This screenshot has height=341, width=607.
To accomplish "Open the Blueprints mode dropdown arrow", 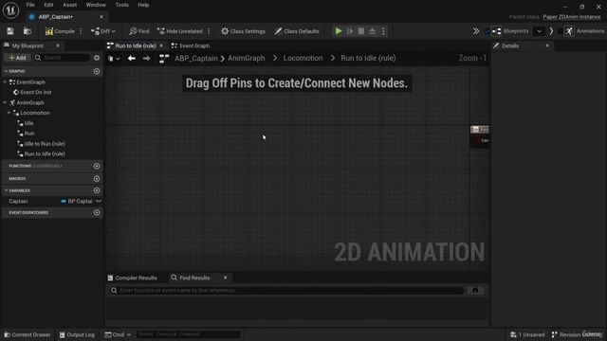I will [539, 31].
